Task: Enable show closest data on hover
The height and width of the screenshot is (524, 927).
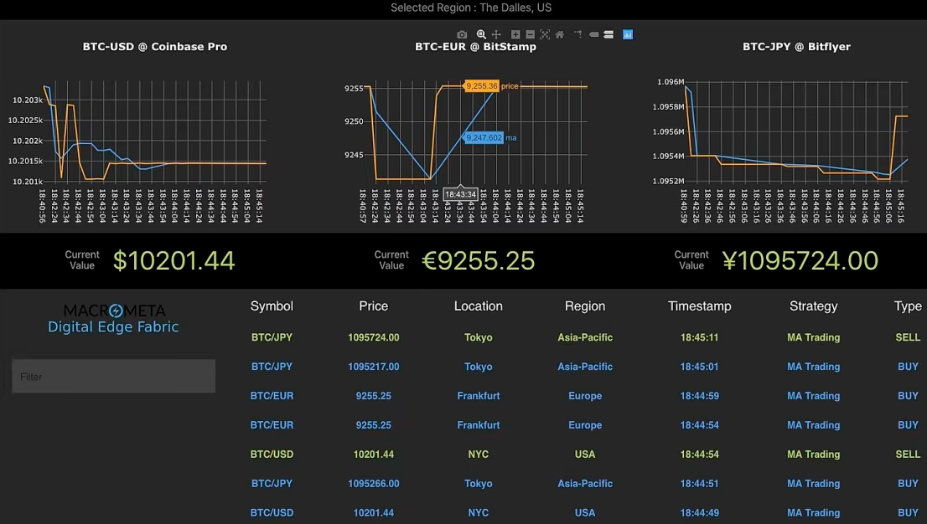Action: 593,34
